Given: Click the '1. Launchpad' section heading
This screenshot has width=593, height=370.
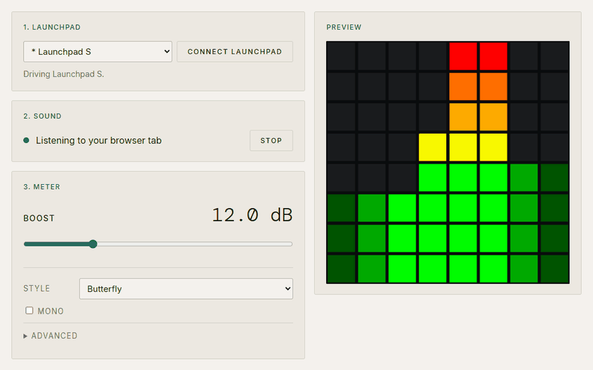Looking at the screenshot, I should click(x=52, y=27).
